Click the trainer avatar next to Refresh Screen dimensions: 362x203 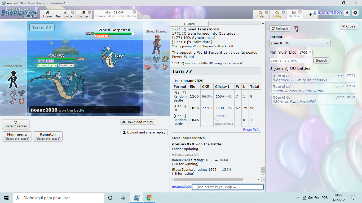pyautogui.click(x=297, y=29)
